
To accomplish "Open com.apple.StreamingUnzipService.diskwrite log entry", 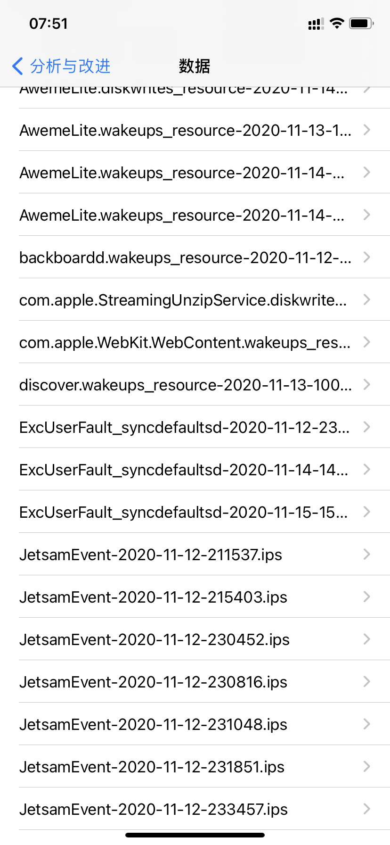I will click(183, 300).
